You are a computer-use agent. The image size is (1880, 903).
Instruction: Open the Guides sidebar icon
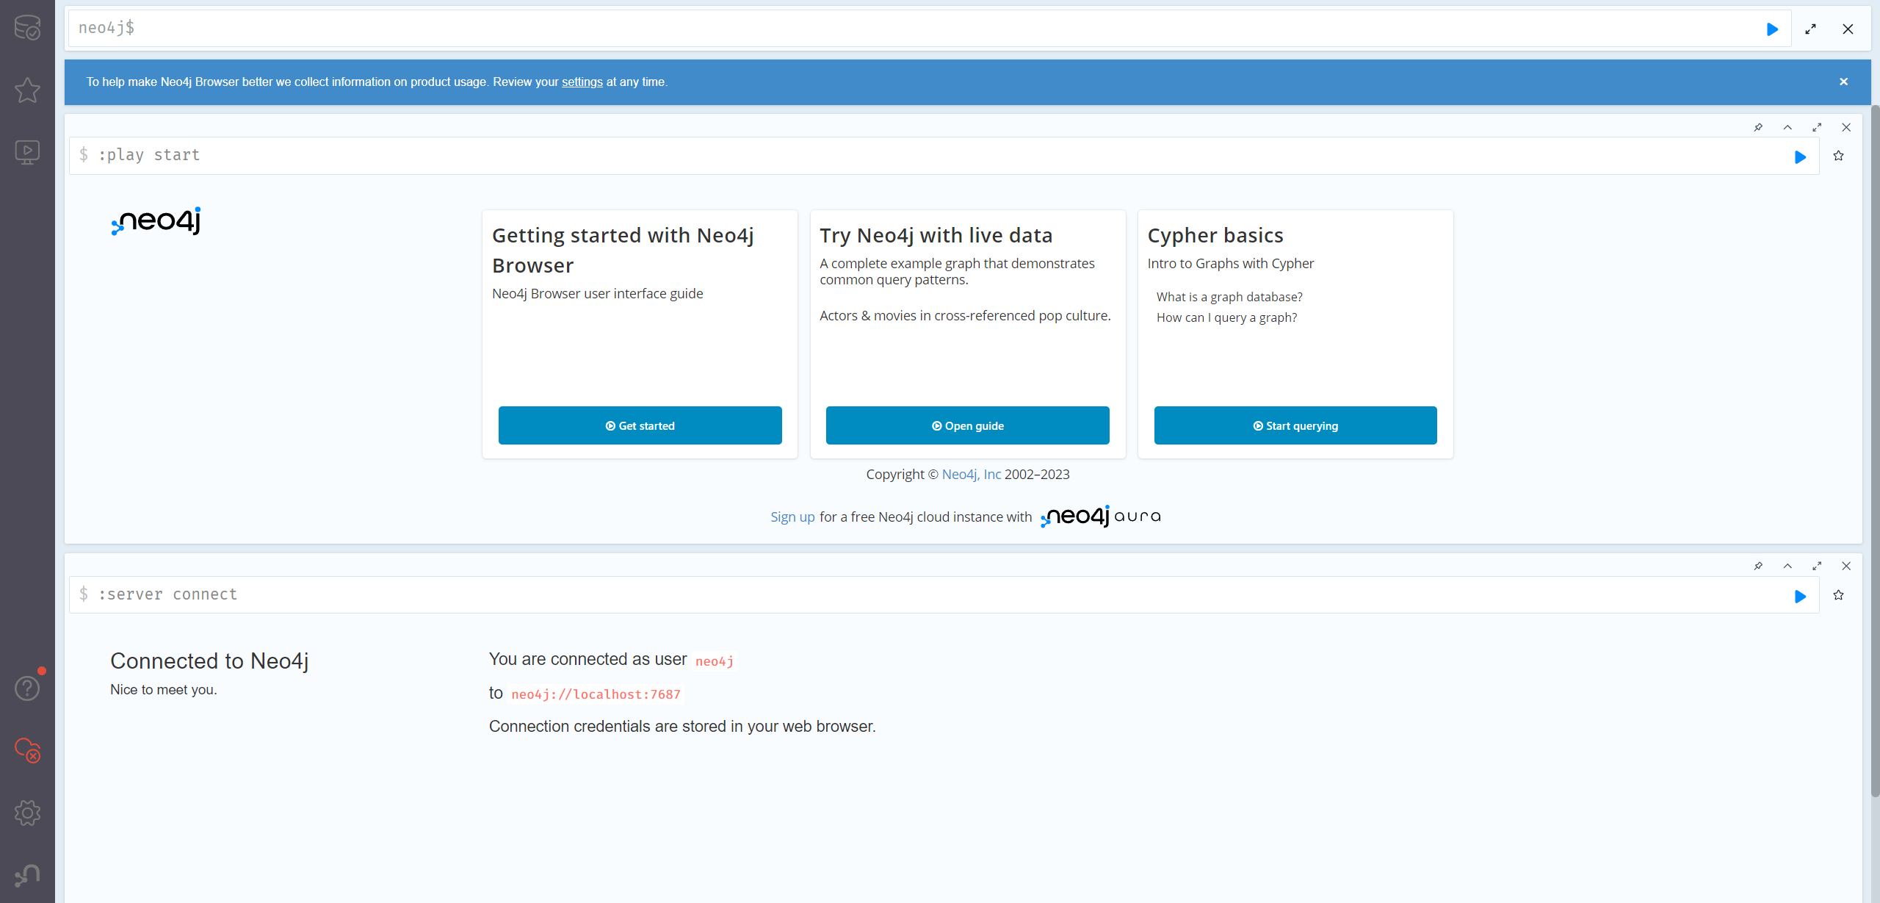27,152
